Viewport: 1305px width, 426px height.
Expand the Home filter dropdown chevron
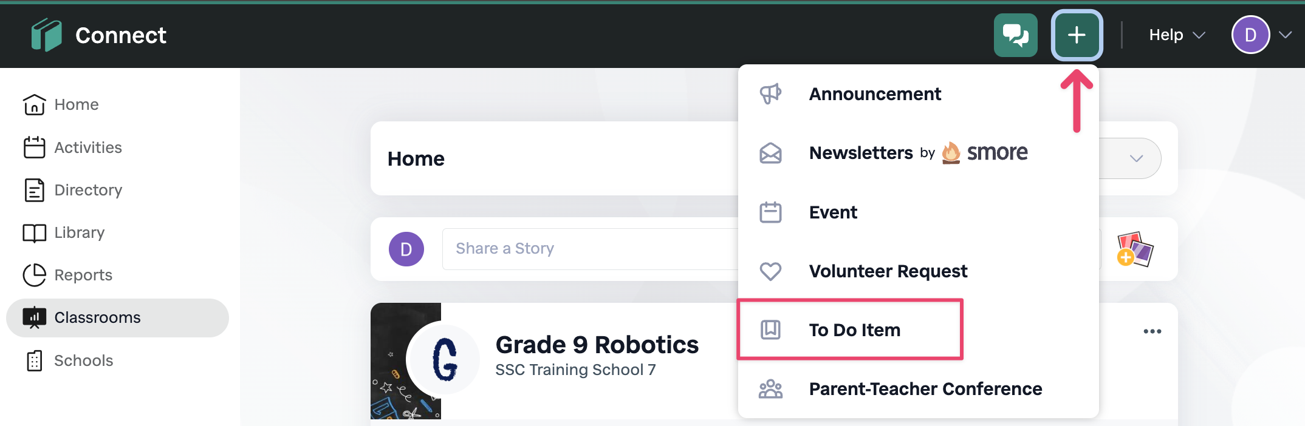pos(1136,158)
